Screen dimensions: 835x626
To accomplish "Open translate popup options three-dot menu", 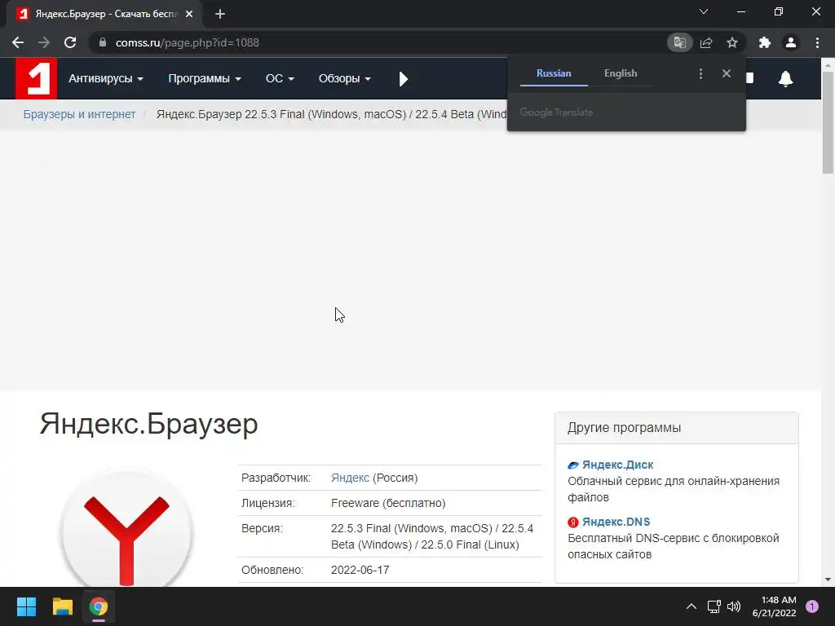I will pyautogui.click(x=700, y=73).
